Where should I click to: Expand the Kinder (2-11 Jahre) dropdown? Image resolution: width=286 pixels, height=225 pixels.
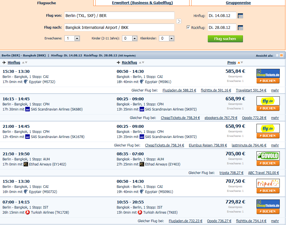click(x=130, y=39)
